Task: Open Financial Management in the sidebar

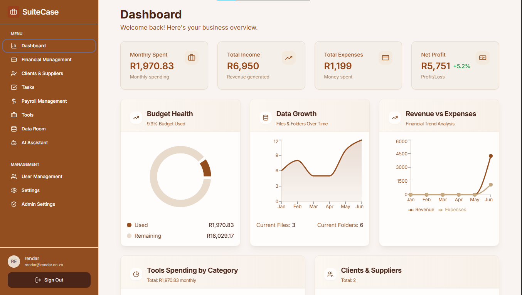Action: pyautogui.click(x=47, y=60)
